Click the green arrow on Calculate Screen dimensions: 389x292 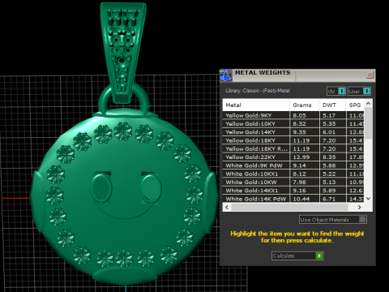[x=319, y=255]
